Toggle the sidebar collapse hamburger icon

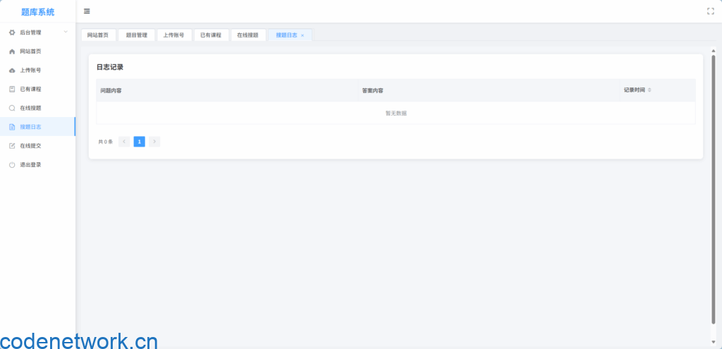click(87, 11)
